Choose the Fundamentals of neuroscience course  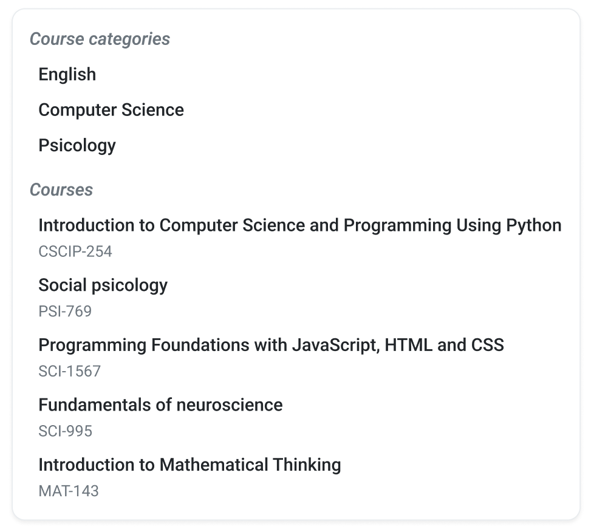click(x=160, y=404)
